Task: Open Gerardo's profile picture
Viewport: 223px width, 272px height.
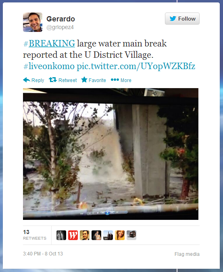Action: [x=33, y=22]
